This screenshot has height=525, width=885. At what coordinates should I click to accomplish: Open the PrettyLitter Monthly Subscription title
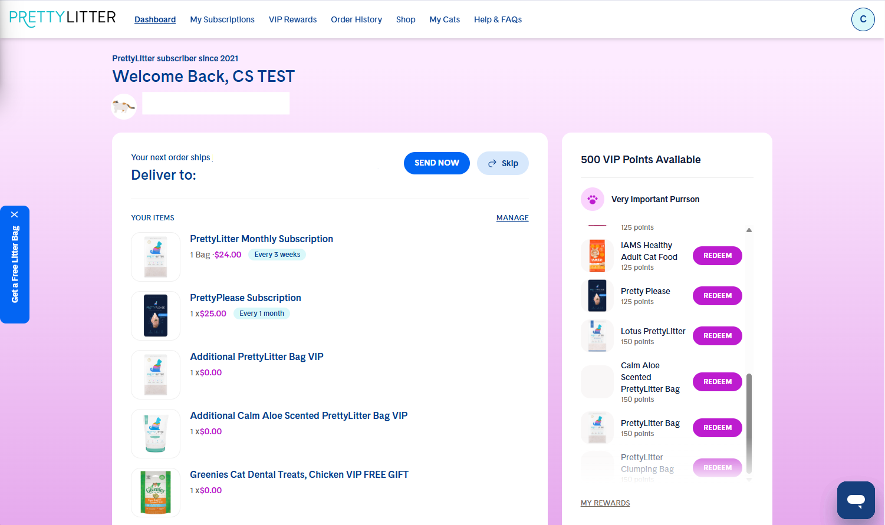tap(262, 239)
